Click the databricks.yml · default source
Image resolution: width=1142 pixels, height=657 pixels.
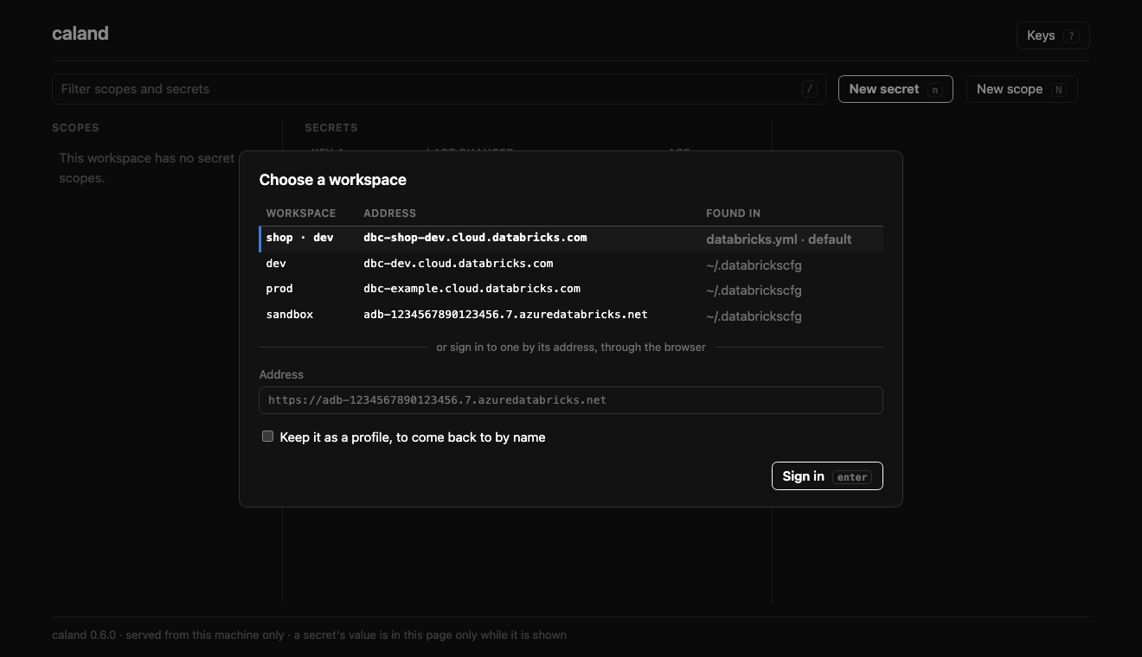click(779, 239)
